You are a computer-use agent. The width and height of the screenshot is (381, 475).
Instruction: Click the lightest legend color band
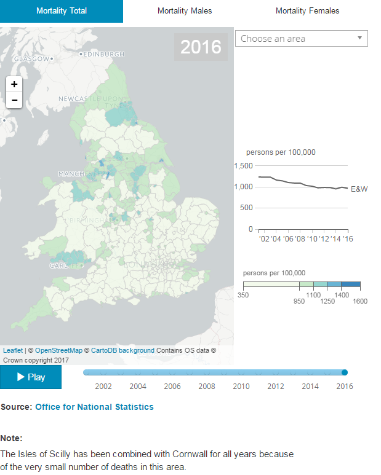271,285
